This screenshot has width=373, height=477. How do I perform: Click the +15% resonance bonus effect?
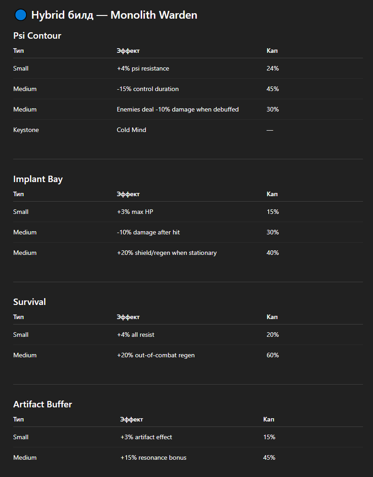coord(153,457)
